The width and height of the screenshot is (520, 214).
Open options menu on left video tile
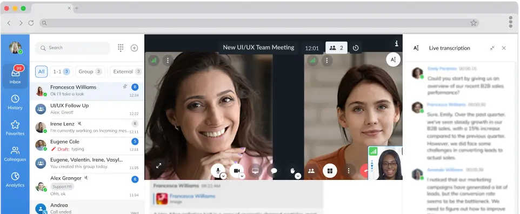coord(168,61)
